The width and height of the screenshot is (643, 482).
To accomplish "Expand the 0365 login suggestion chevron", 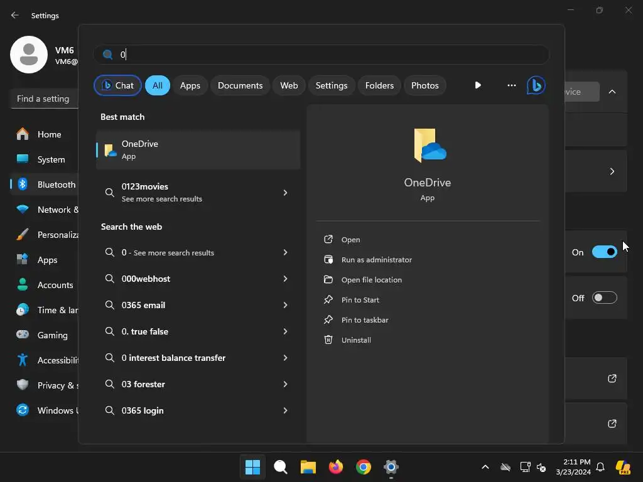I will coord(286,410).
